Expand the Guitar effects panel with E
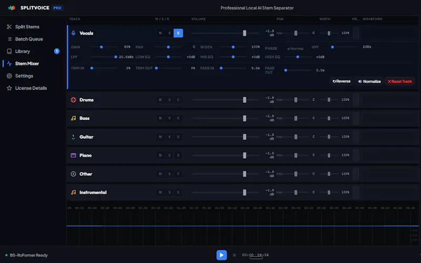This screenshot has width=421, height=263. (x=178, y=137)
